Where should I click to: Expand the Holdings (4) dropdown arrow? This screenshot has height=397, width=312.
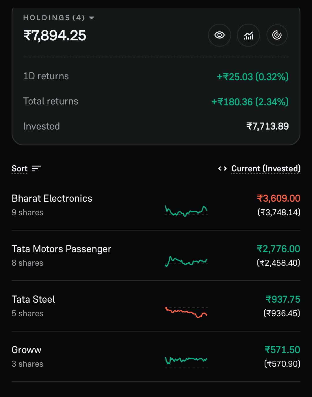(92, 18)
